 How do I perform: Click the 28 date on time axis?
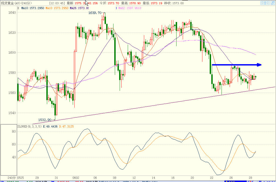point(250,178)
